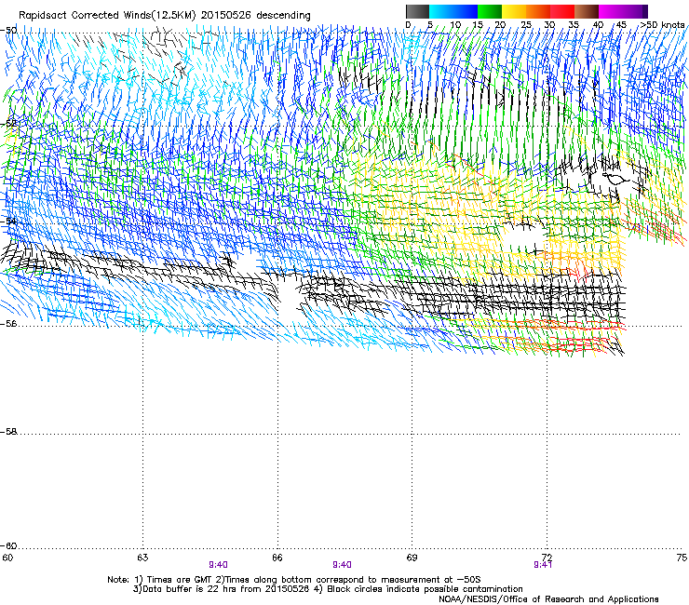
Task: Click the legend number 25 label
Action: 526,25
